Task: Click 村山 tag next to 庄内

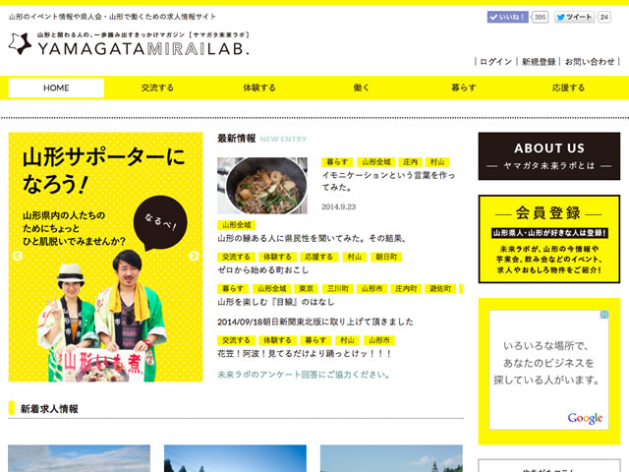Action: tap(437, 162)
